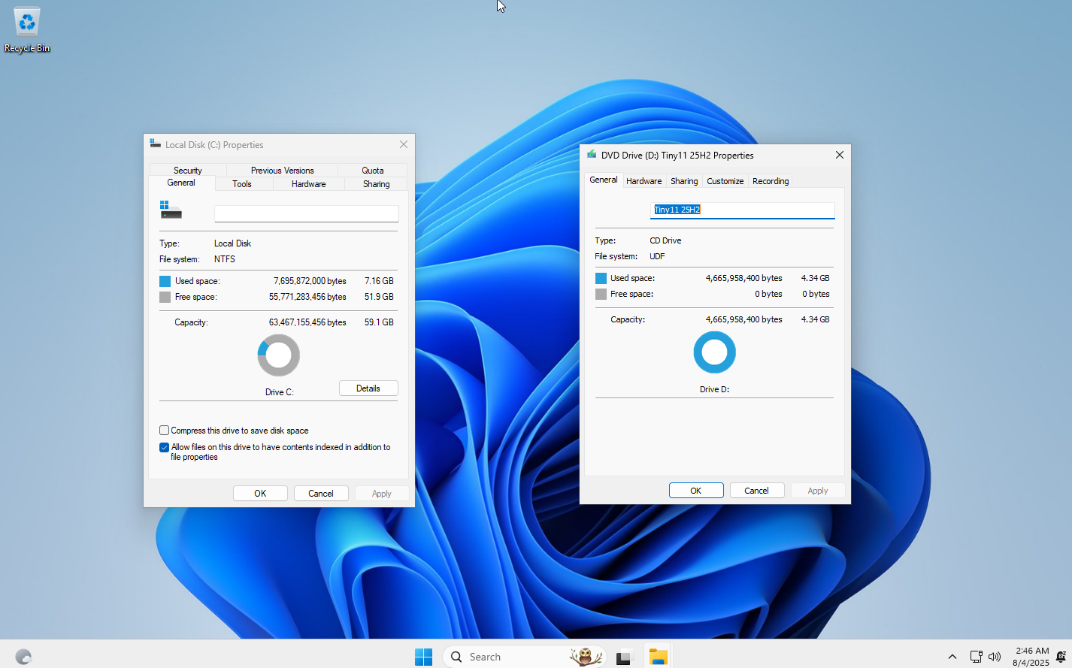Open the Start menu
This screenshot has width=1072, height=668.
tap(423, 656)
